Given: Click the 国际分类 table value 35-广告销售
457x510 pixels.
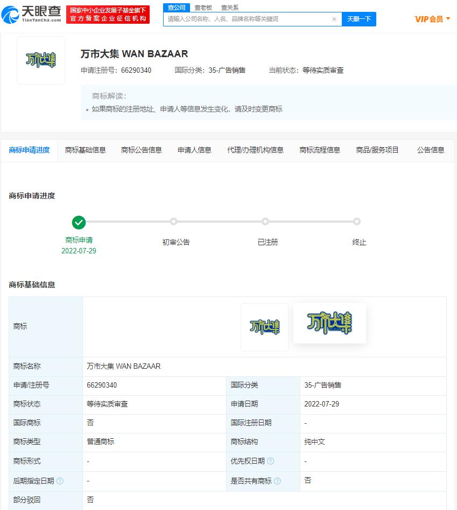Looking at the screenshot, I should click(x=322, y=385).
